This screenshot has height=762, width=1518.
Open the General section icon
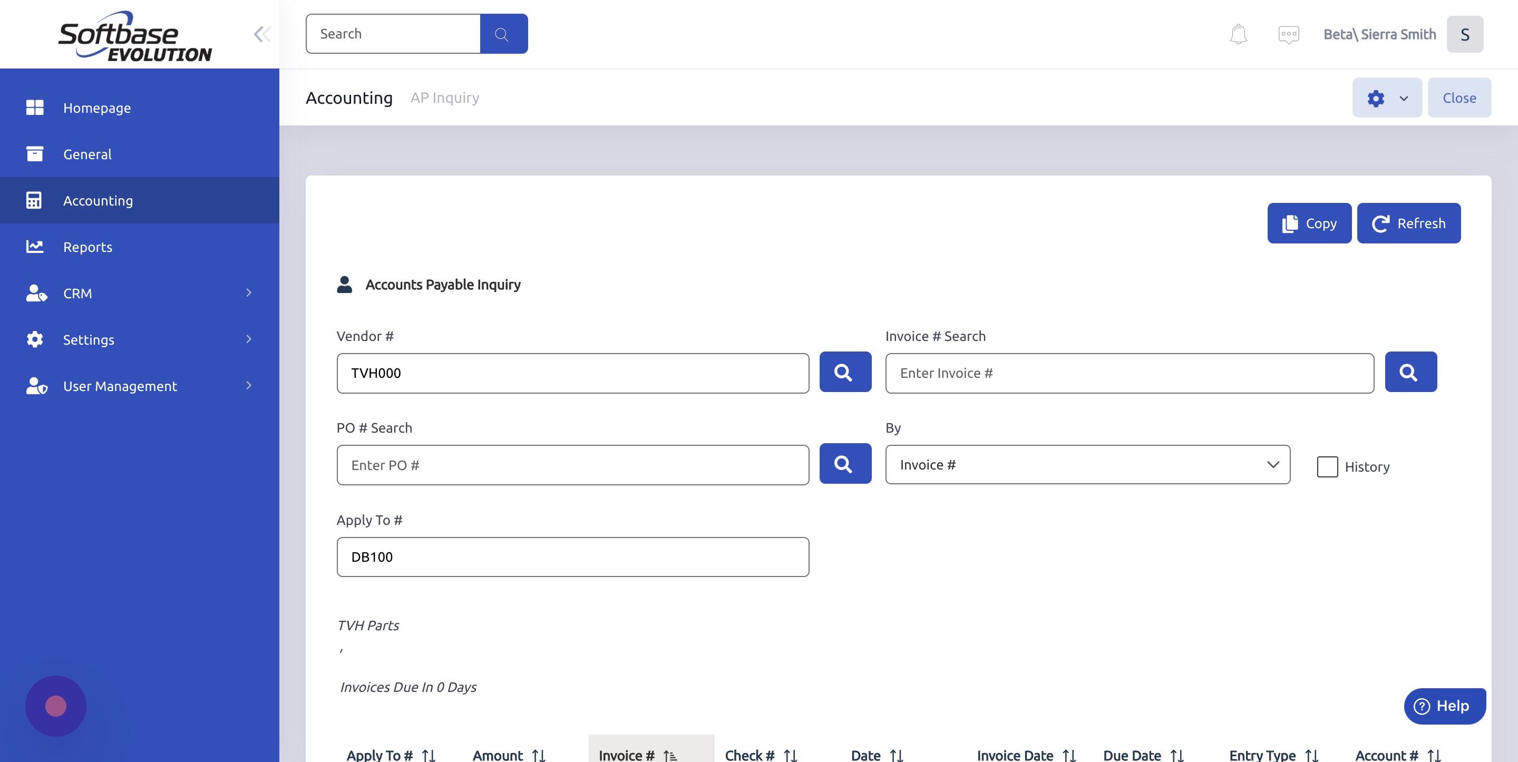coord(35,154)
